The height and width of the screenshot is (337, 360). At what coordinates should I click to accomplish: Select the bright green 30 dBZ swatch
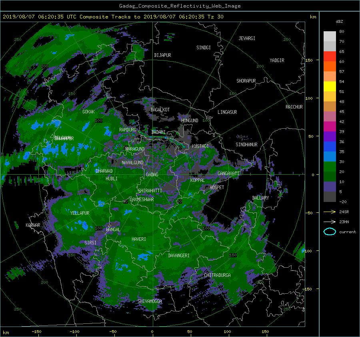pyautogui.click(x=330, y=166)
